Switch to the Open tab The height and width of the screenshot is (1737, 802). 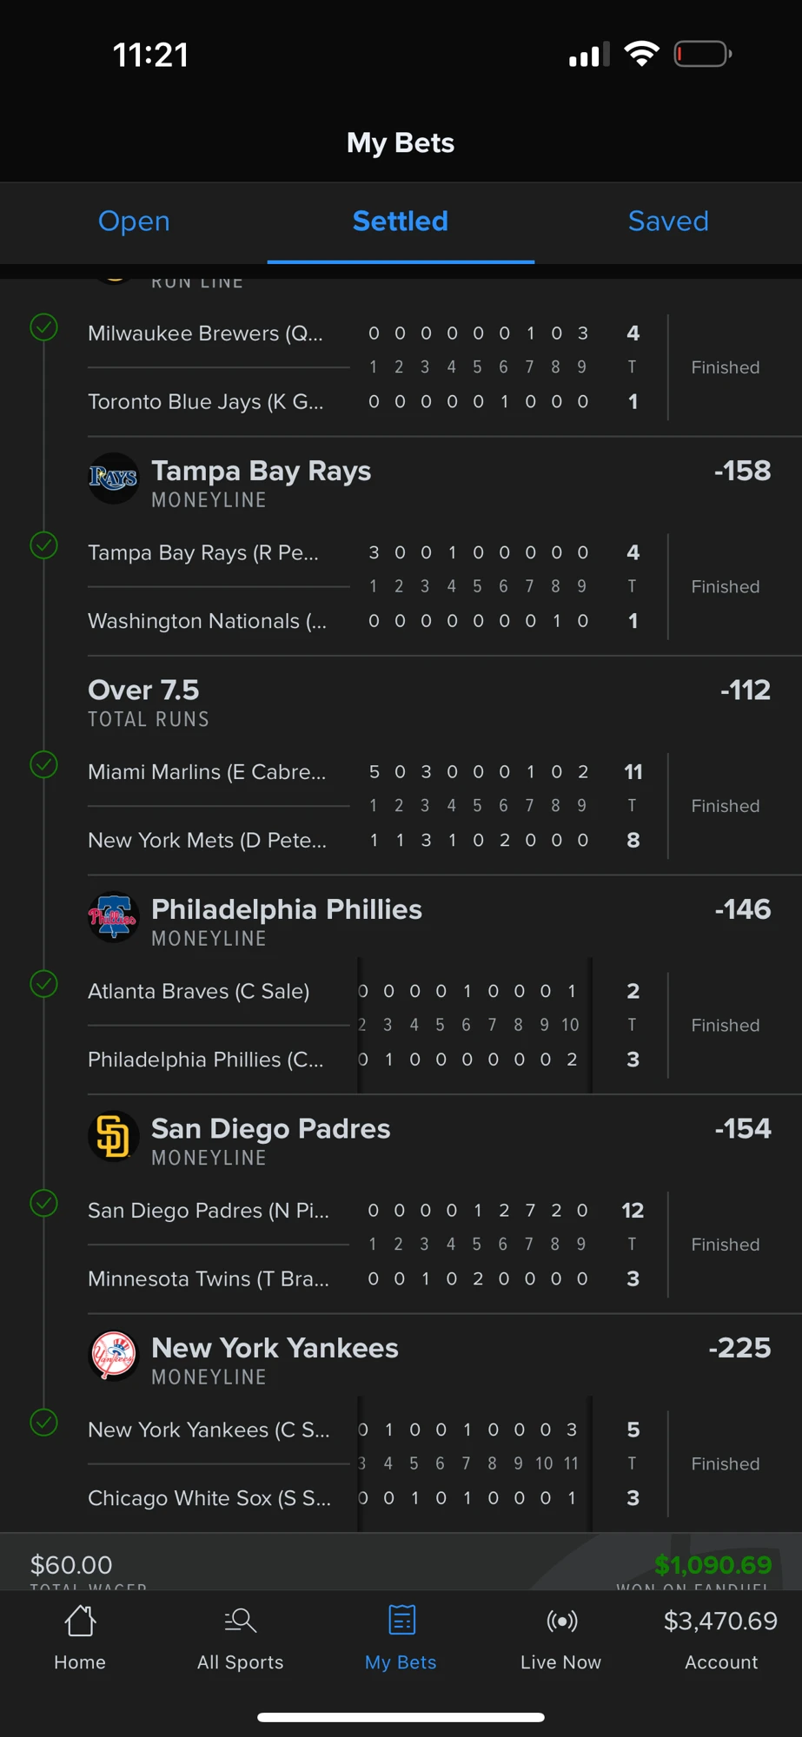134,221
